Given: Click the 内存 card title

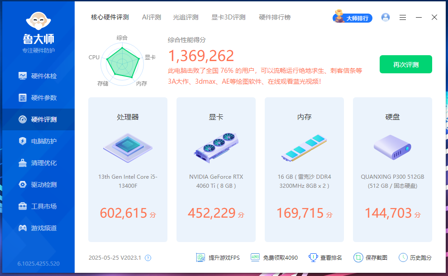Looking at the screenshot, I should (x=304, y=117).
